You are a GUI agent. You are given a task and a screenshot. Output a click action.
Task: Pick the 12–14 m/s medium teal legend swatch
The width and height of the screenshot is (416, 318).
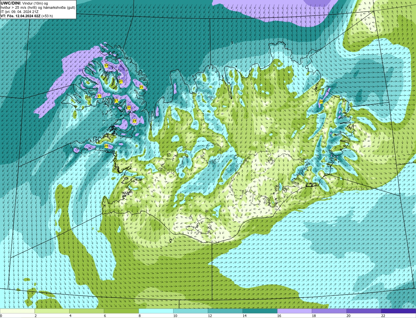(x=225, y=311)
